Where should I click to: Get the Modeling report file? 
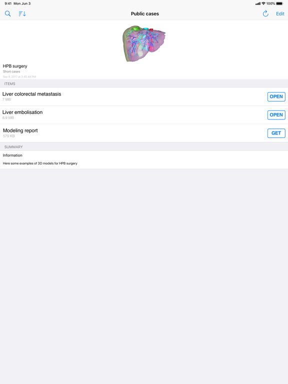(x=276, y=133)
